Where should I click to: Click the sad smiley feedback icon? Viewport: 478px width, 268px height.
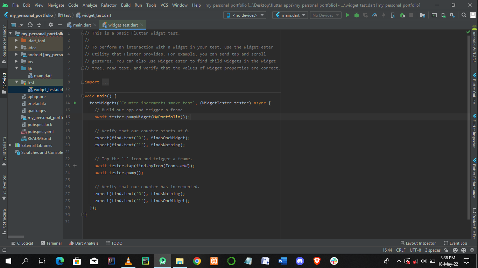pos(464,250)
